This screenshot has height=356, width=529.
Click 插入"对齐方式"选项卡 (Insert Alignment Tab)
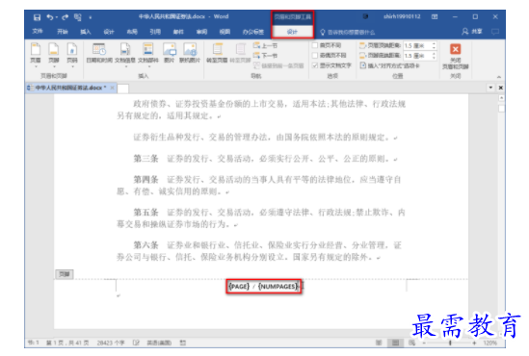(389, 65)
